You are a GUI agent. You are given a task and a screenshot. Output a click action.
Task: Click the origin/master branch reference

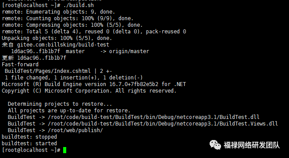pyautogui.click(x=129, y=51)
